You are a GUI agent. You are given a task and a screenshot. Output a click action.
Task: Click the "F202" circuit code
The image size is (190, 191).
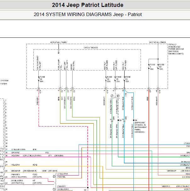(x=35, y=174)
